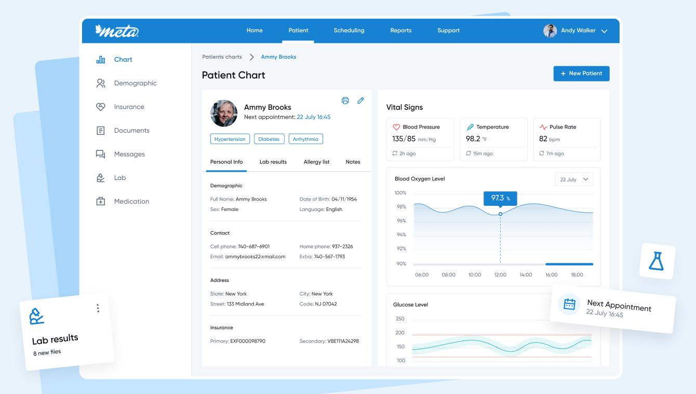The width and height of the screenshot is (696, 394).
Task: Select Chart in the sidebar
Action: (123, 60)
